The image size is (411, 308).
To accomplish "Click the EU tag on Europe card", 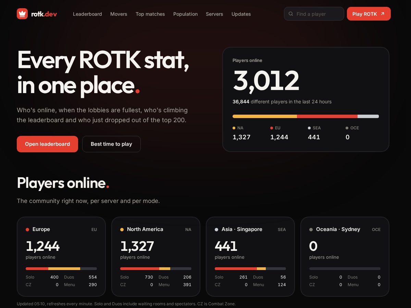I will tap(94, 230).
